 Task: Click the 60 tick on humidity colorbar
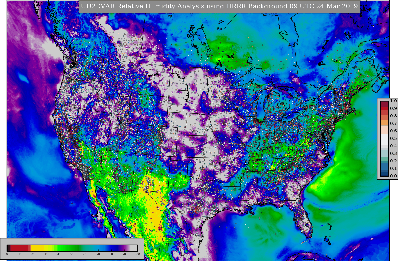point(85,254)
